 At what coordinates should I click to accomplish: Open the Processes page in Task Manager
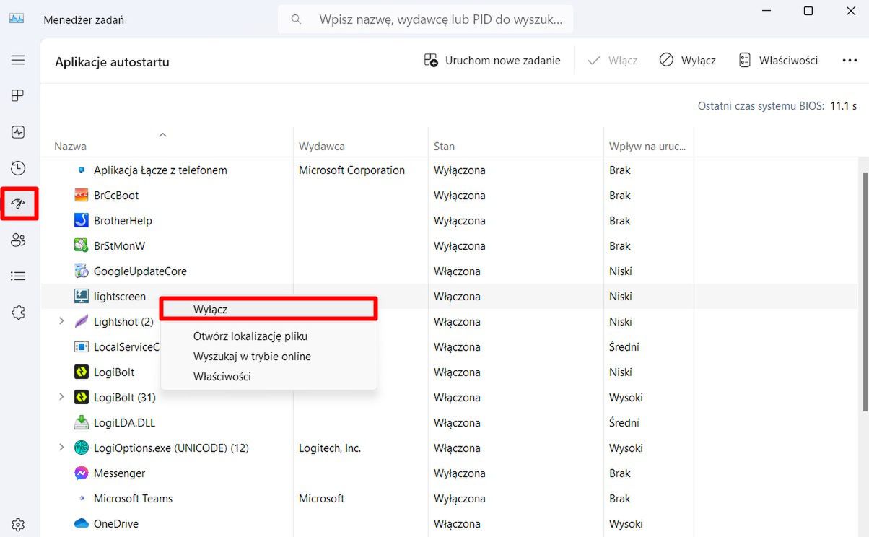(x=18, y=95)
